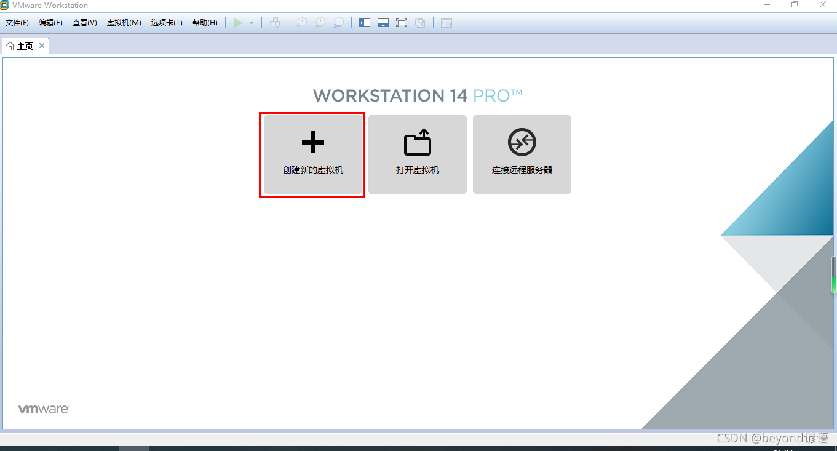Click the 连接远程服务器 button
837x451 pixels.
(x=522, y=154)
